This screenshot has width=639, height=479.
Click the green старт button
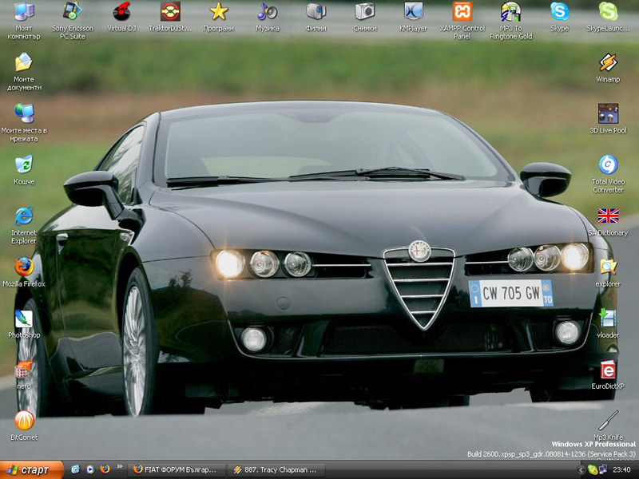(30, 469)
